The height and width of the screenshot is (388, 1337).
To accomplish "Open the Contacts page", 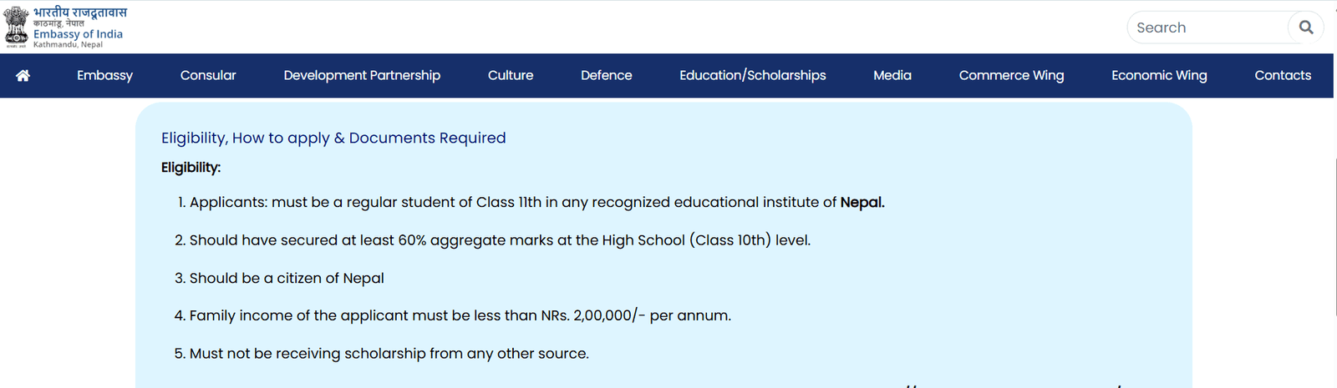I will click(x=1283, y=76).
